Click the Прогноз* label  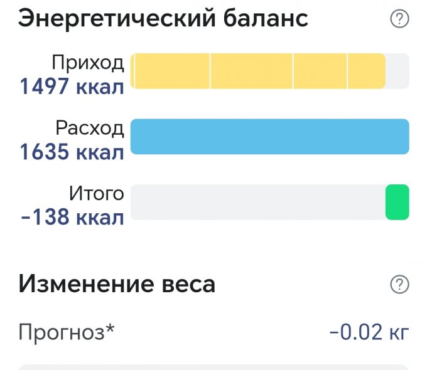[x=67, y=331]
